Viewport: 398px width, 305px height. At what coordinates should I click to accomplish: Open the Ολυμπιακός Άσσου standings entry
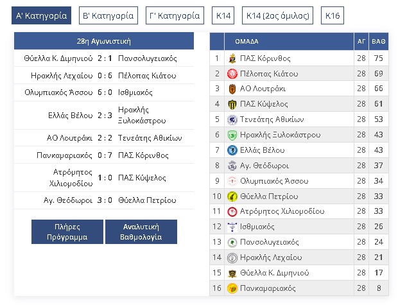(269, 180)
